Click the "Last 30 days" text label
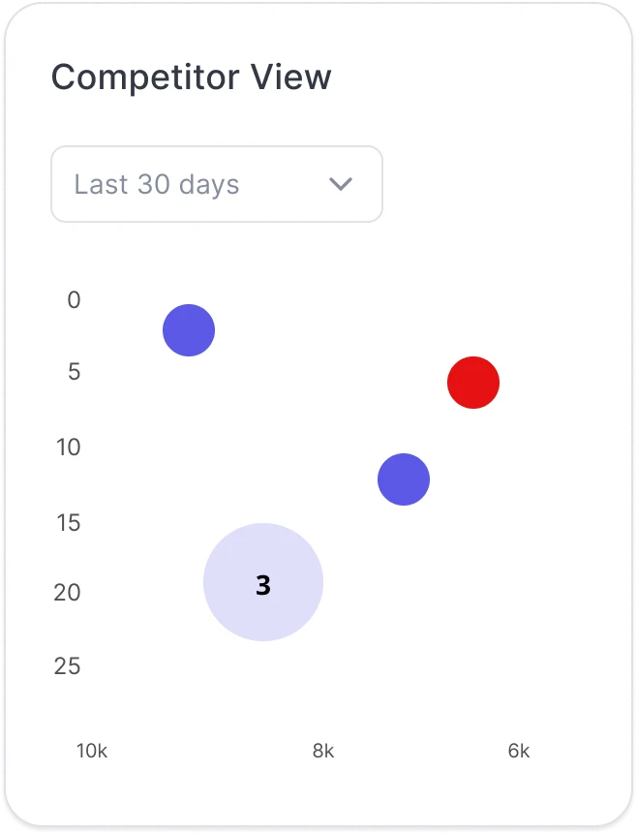The width and height of the screenshot is (637, 833). coord(157,184)
